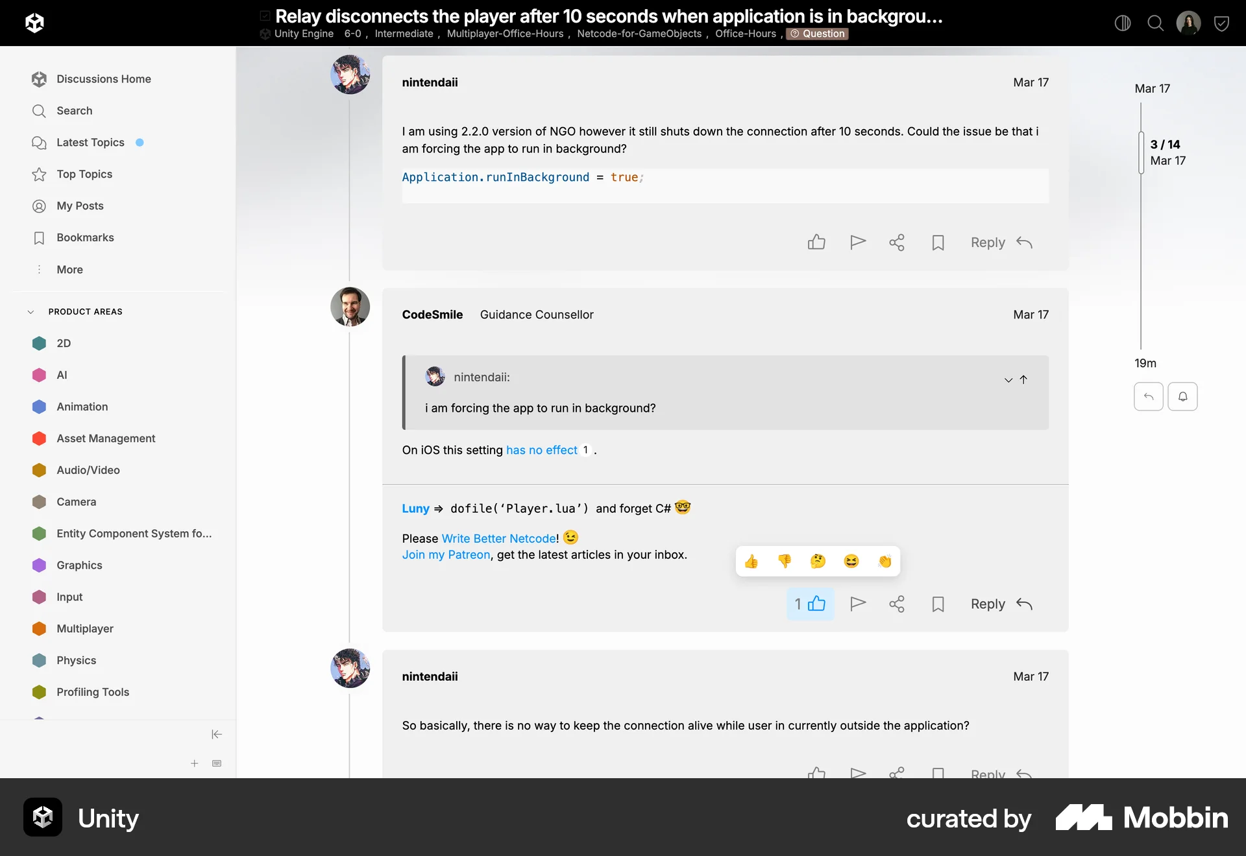Share CodeSmile's reply using the share icon
This screenshot has width=1246, height=856.
click(x=897, y=604)
